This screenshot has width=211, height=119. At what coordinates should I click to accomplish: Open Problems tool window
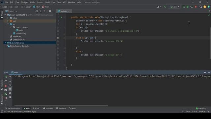coord(48,108)
